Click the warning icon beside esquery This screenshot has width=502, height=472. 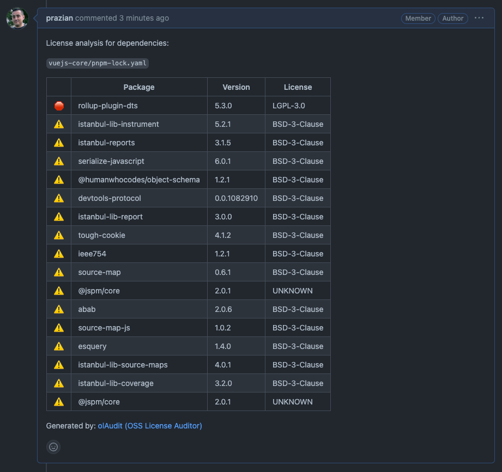[58, 346]
